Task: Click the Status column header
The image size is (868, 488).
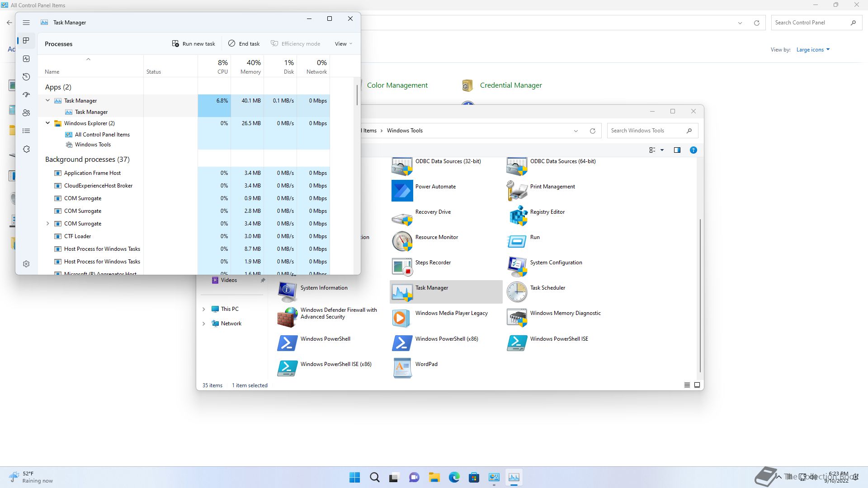Action: coord(170,66)
